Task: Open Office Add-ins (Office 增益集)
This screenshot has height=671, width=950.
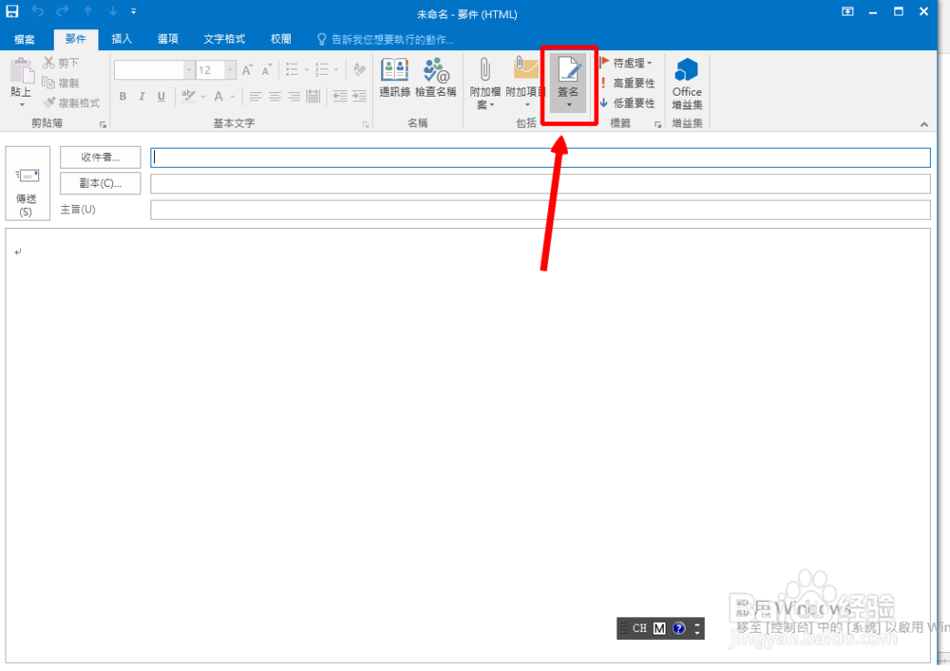Action: pos(686,81)
